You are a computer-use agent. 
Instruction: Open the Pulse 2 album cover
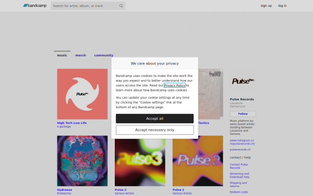(x=198, y=161)
